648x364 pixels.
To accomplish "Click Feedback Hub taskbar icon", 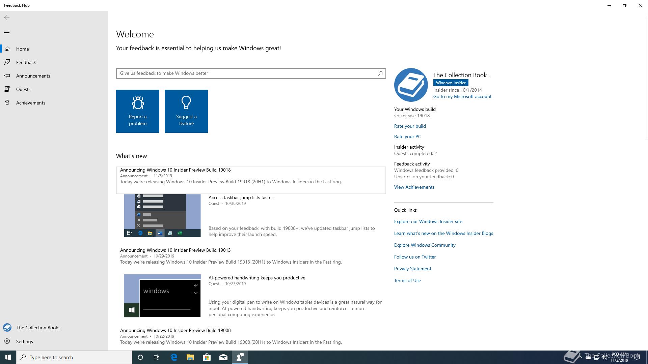I will tap(240, 357).
